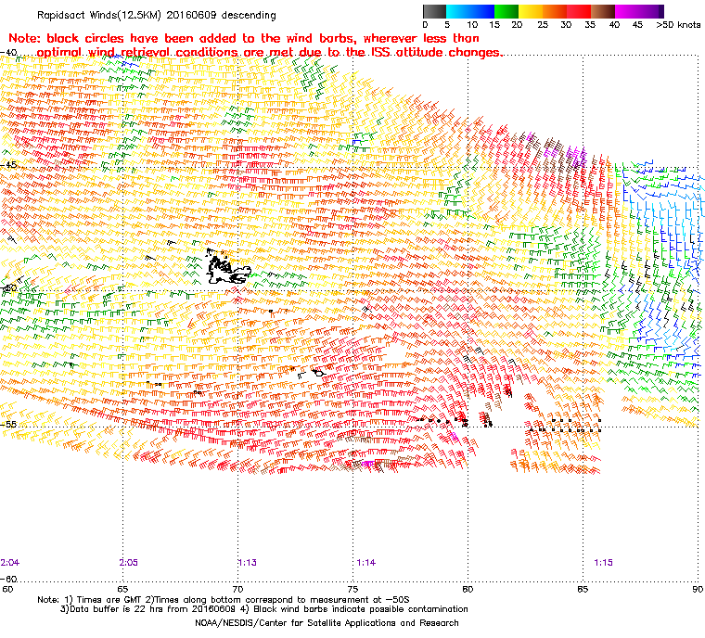Click the red line 'optimal wind retrieval conditions'
705x638 pixels.
[x=270, y=53]
